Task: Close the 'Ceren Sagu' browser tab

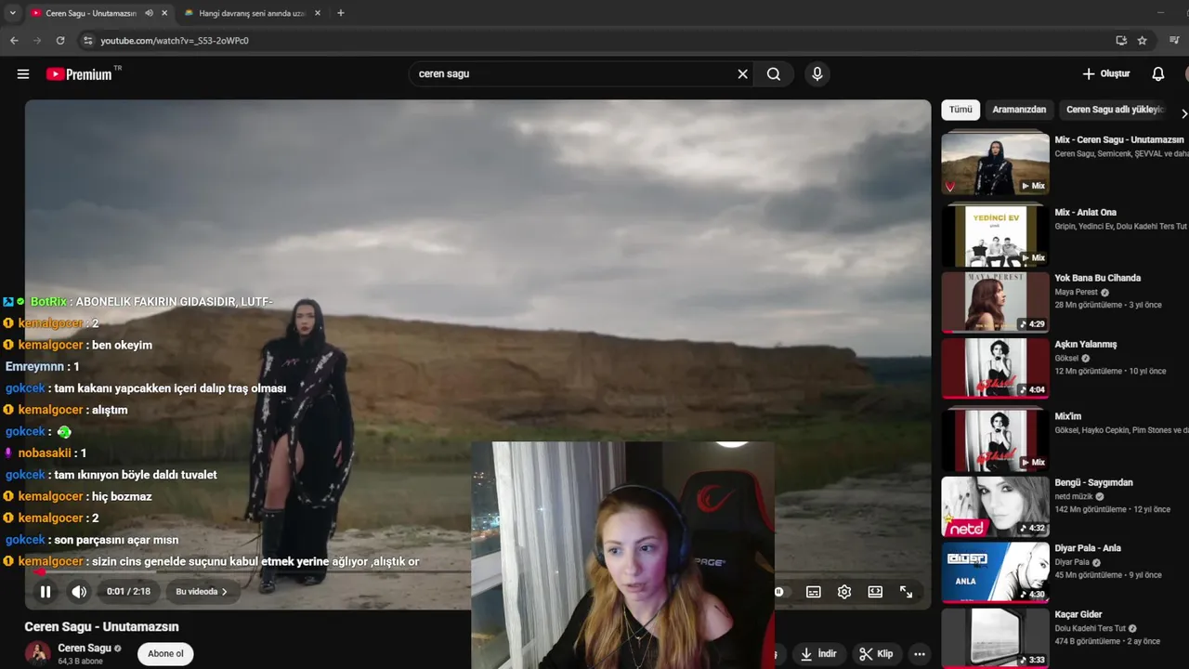Action: pyautogui.click(x=164, y=13)
